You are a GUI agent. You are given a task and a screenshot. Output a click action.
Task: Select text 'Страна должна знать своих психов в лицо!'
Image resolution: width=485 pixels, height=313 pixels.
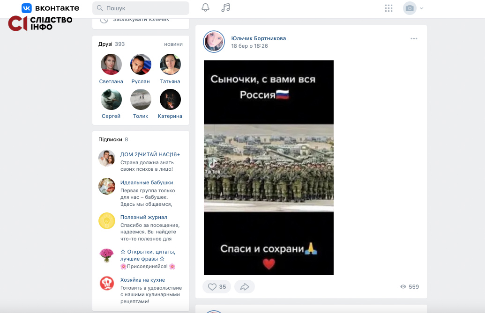pos(147,166)
